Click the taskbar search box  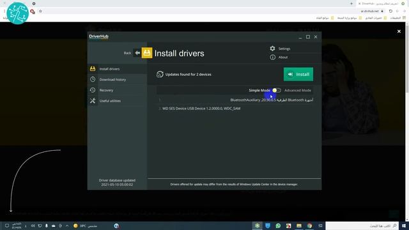pyautogui.click(x=362, y=226)
